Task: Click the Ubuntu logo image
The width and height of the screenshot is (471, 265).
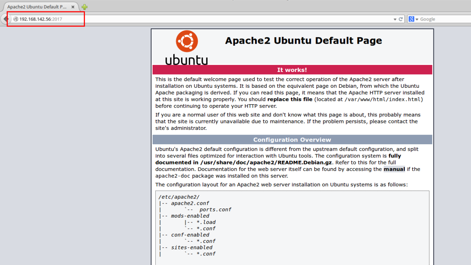Action: click(x=187, y=47)
